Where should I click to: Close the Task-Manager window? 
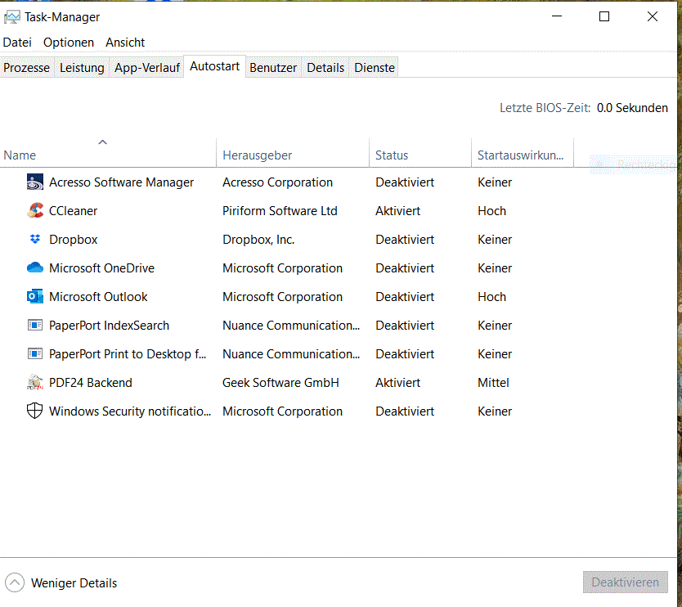[653, 16]
